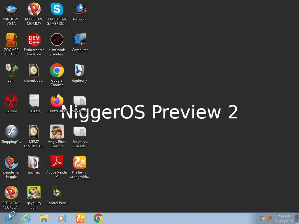Open File Explorer from the taskbar
Image resolution: width=299 pixels, height=224 pixels.
[x=44, y=218]
